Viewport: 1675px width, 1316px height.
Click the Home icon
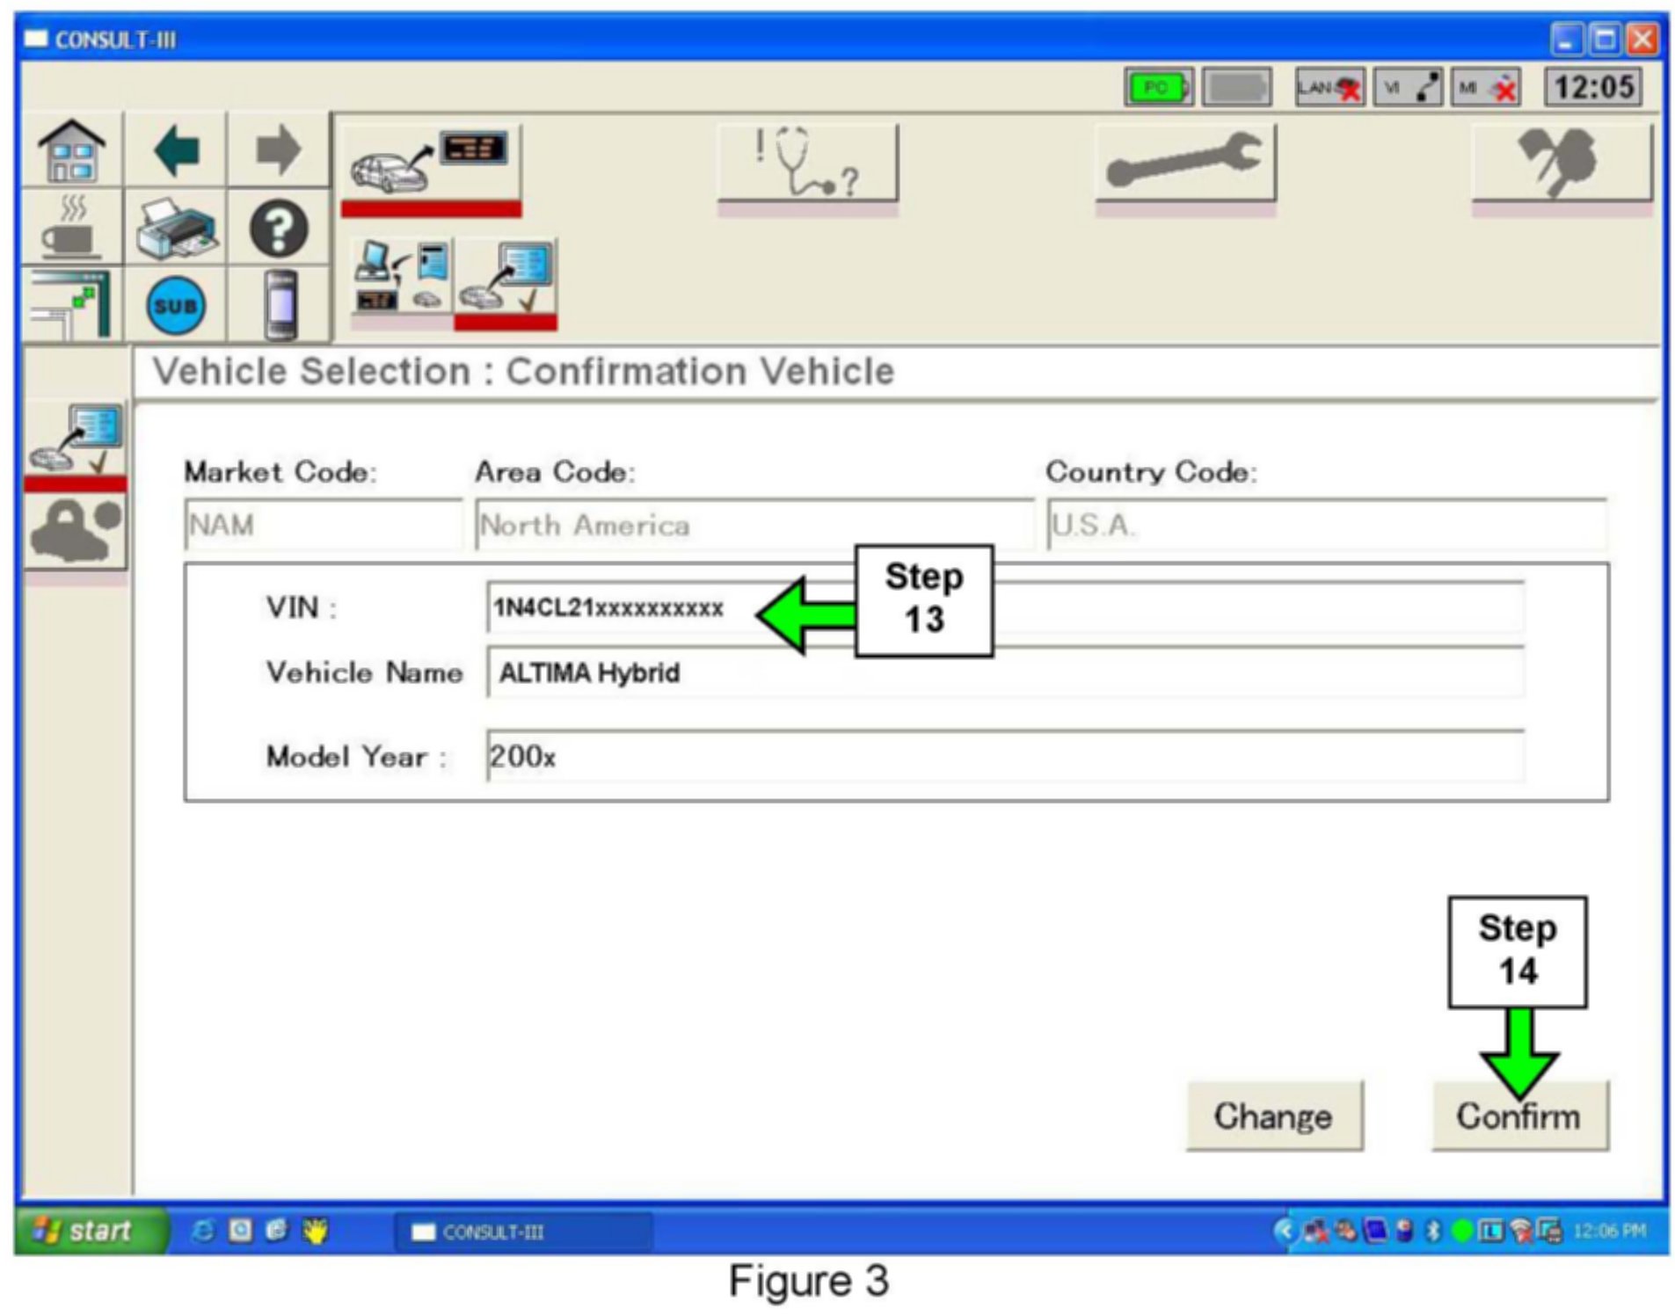72,149
